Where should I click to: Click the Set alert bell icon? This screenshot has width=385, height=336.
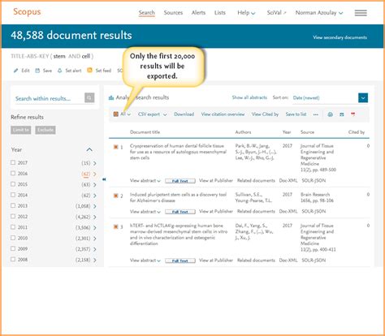59,71
